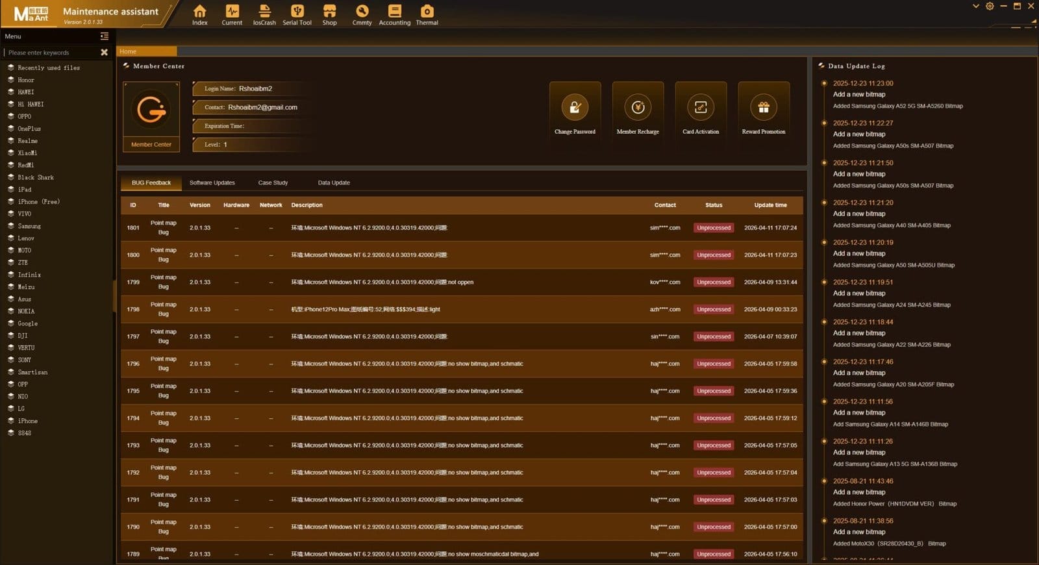Image resolution: width=1039 pixels, height=565 pixels.
Task: Click the Please enter keywords search field
Action: [52, 53]
